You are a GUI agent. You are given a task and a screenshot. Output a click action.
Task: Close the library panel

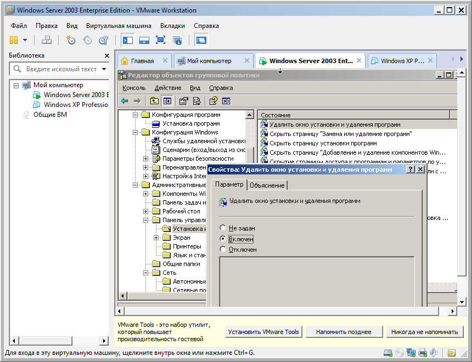(x=106, y=55)
